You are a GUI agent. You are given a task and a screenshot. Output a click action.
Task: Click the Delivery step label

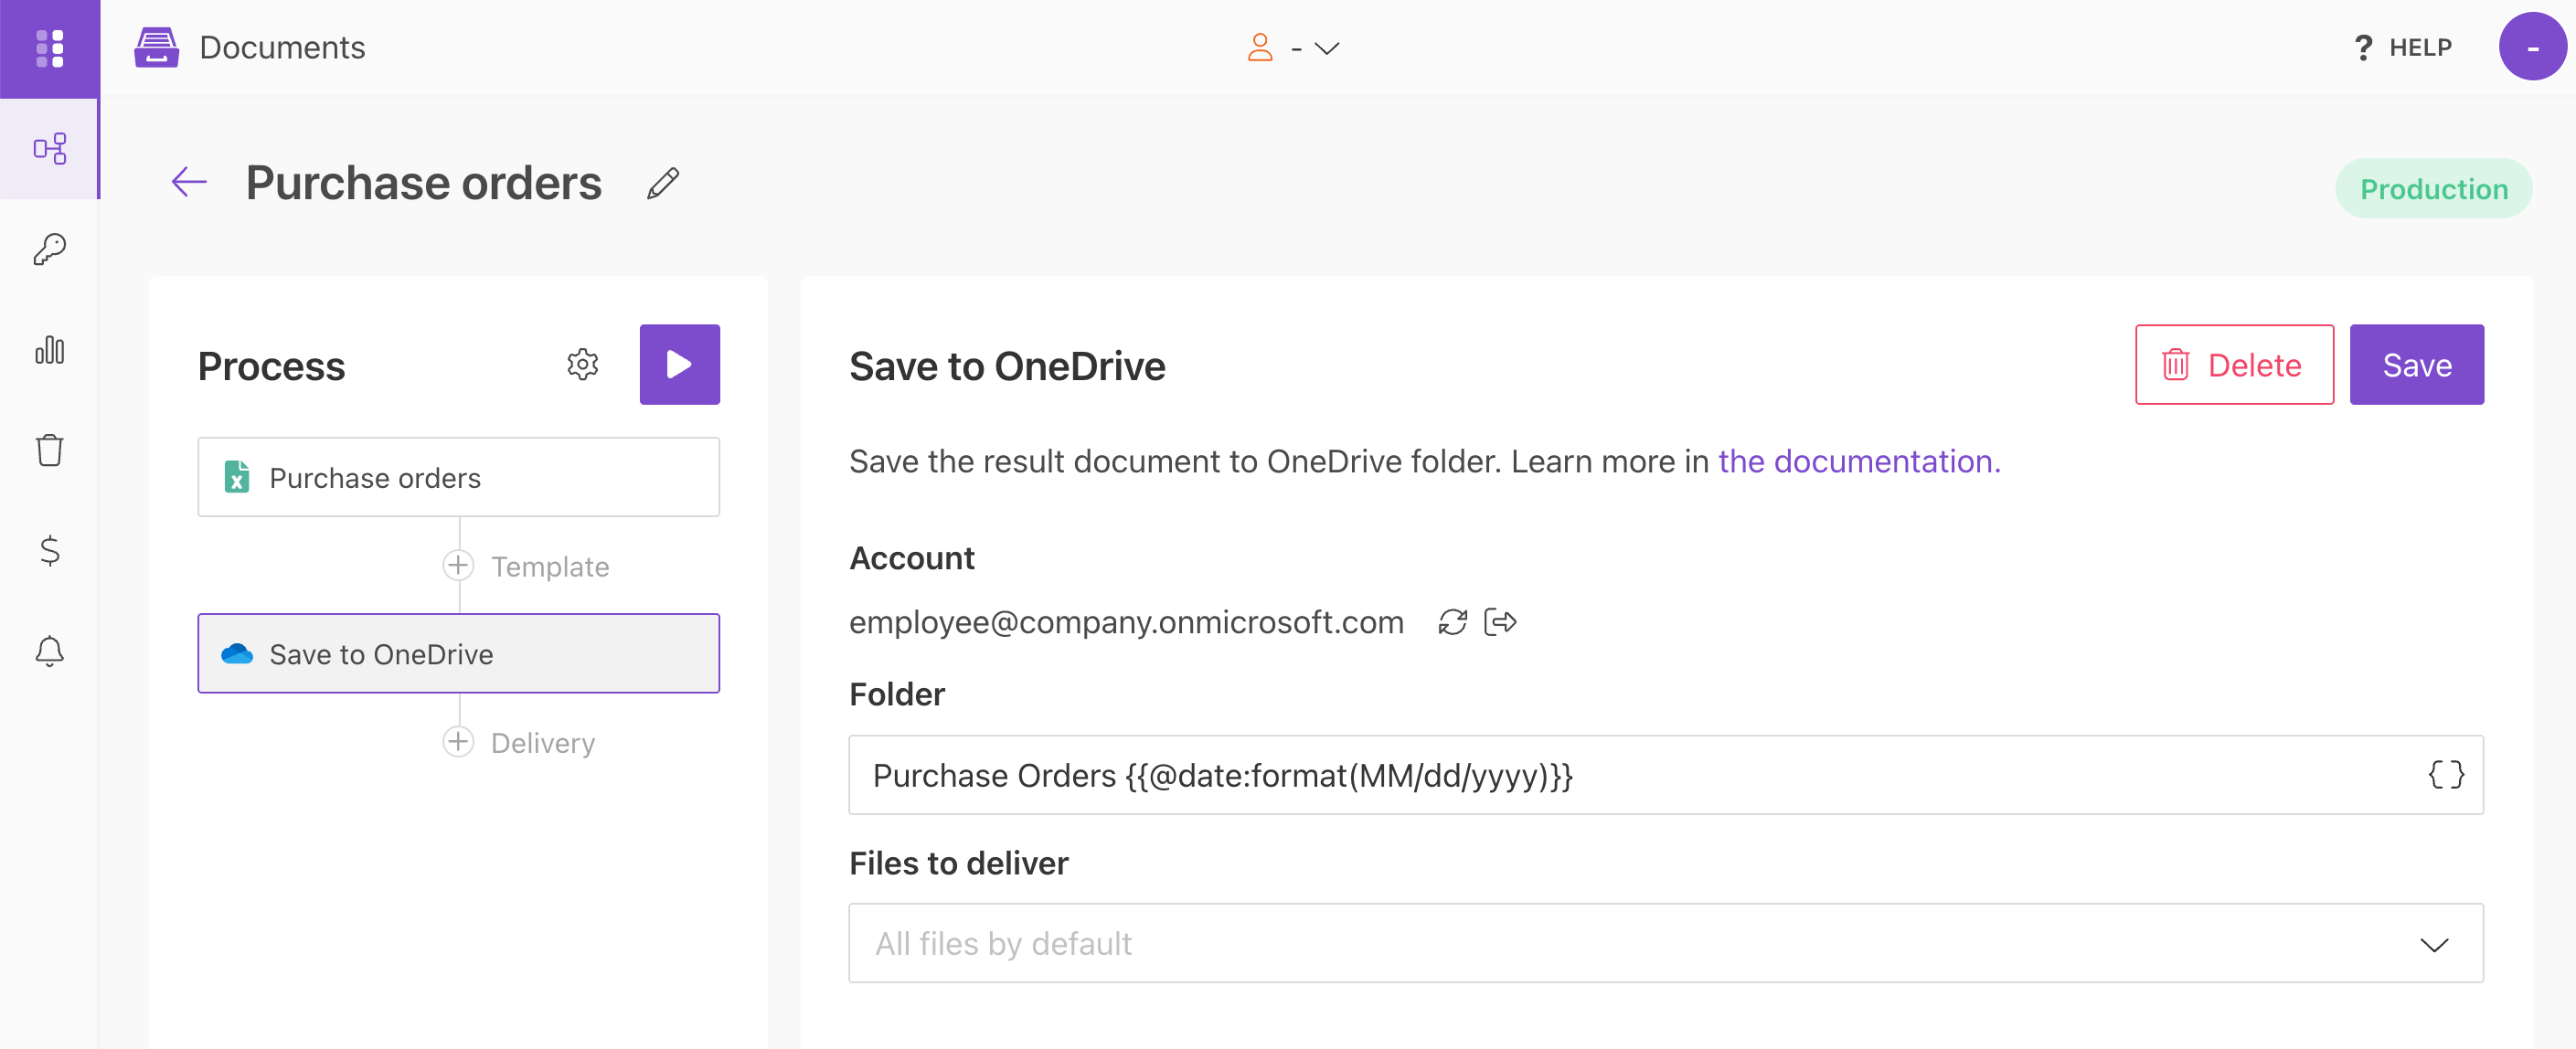(543, 742)
